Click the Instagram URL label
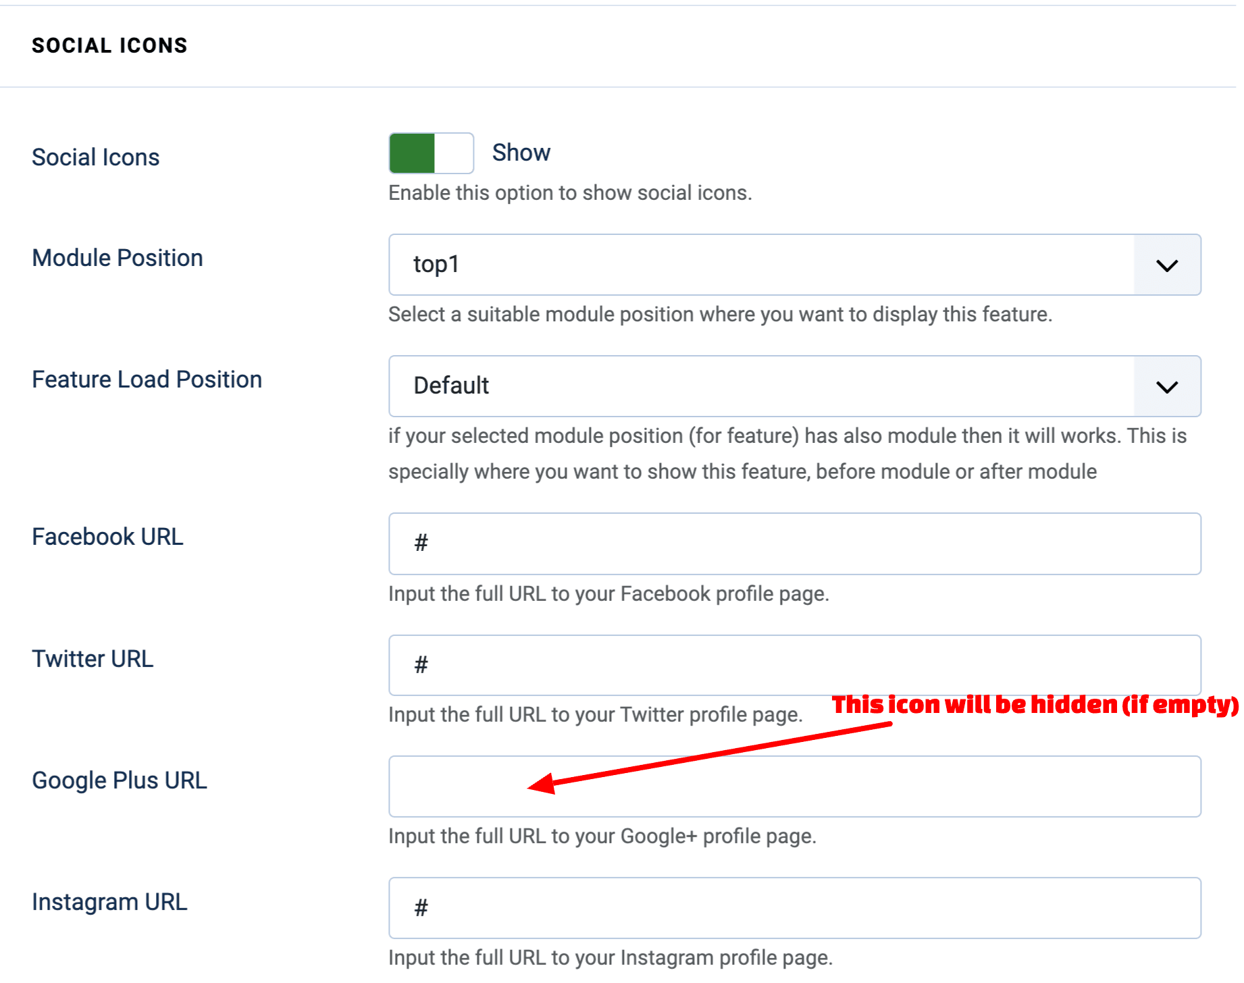Screen dimensions: 1244x983 pos(109,902)
